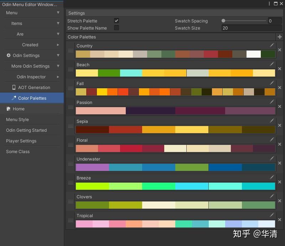Select the Some Class entry
The height and width of the screenshot is (246, 285).
[x=17, y=151]
